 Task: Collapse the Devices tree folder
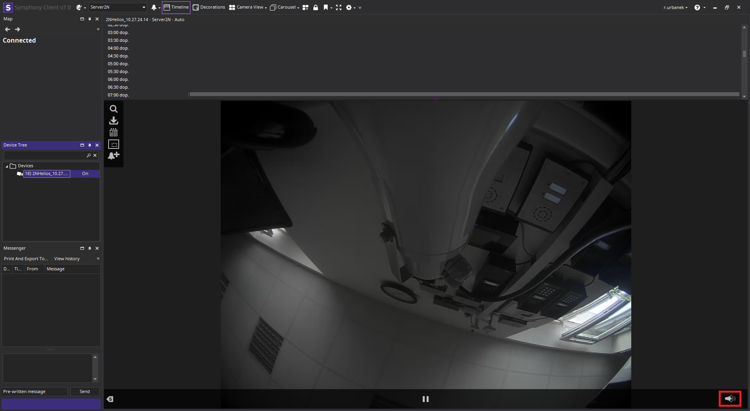tap(7, 166)
